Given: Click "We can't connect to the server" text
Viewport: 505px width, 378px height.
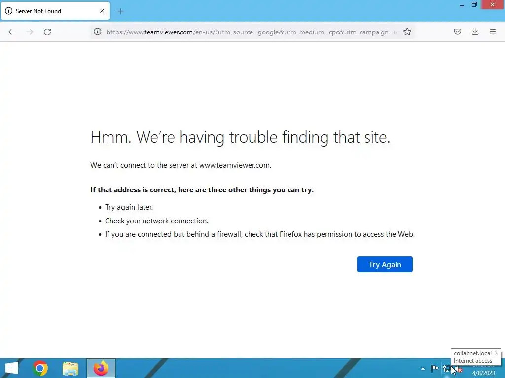Looking at the screenshot, I should point(180,165).
